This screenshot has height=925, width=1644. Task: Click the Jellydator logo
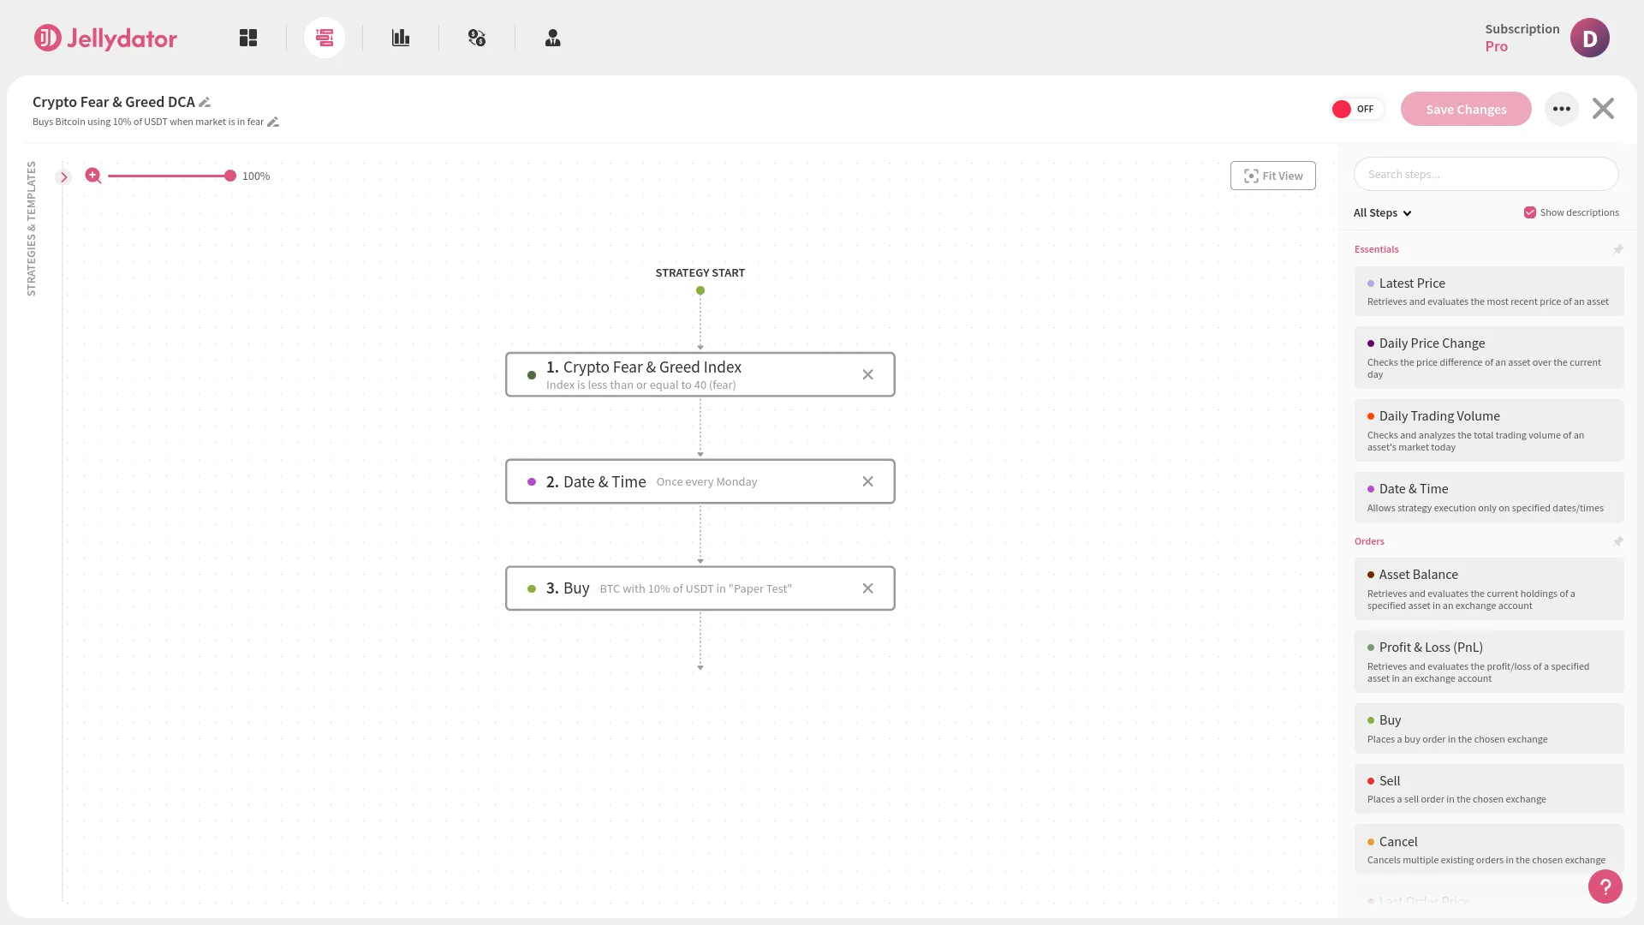(104, 38)
